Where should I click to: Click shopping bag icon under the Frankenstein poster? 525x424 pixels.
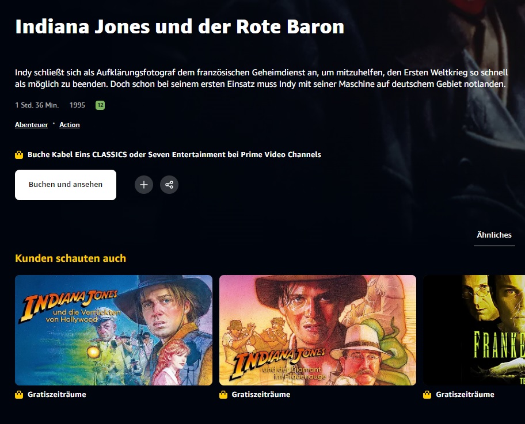click(427, 395)
